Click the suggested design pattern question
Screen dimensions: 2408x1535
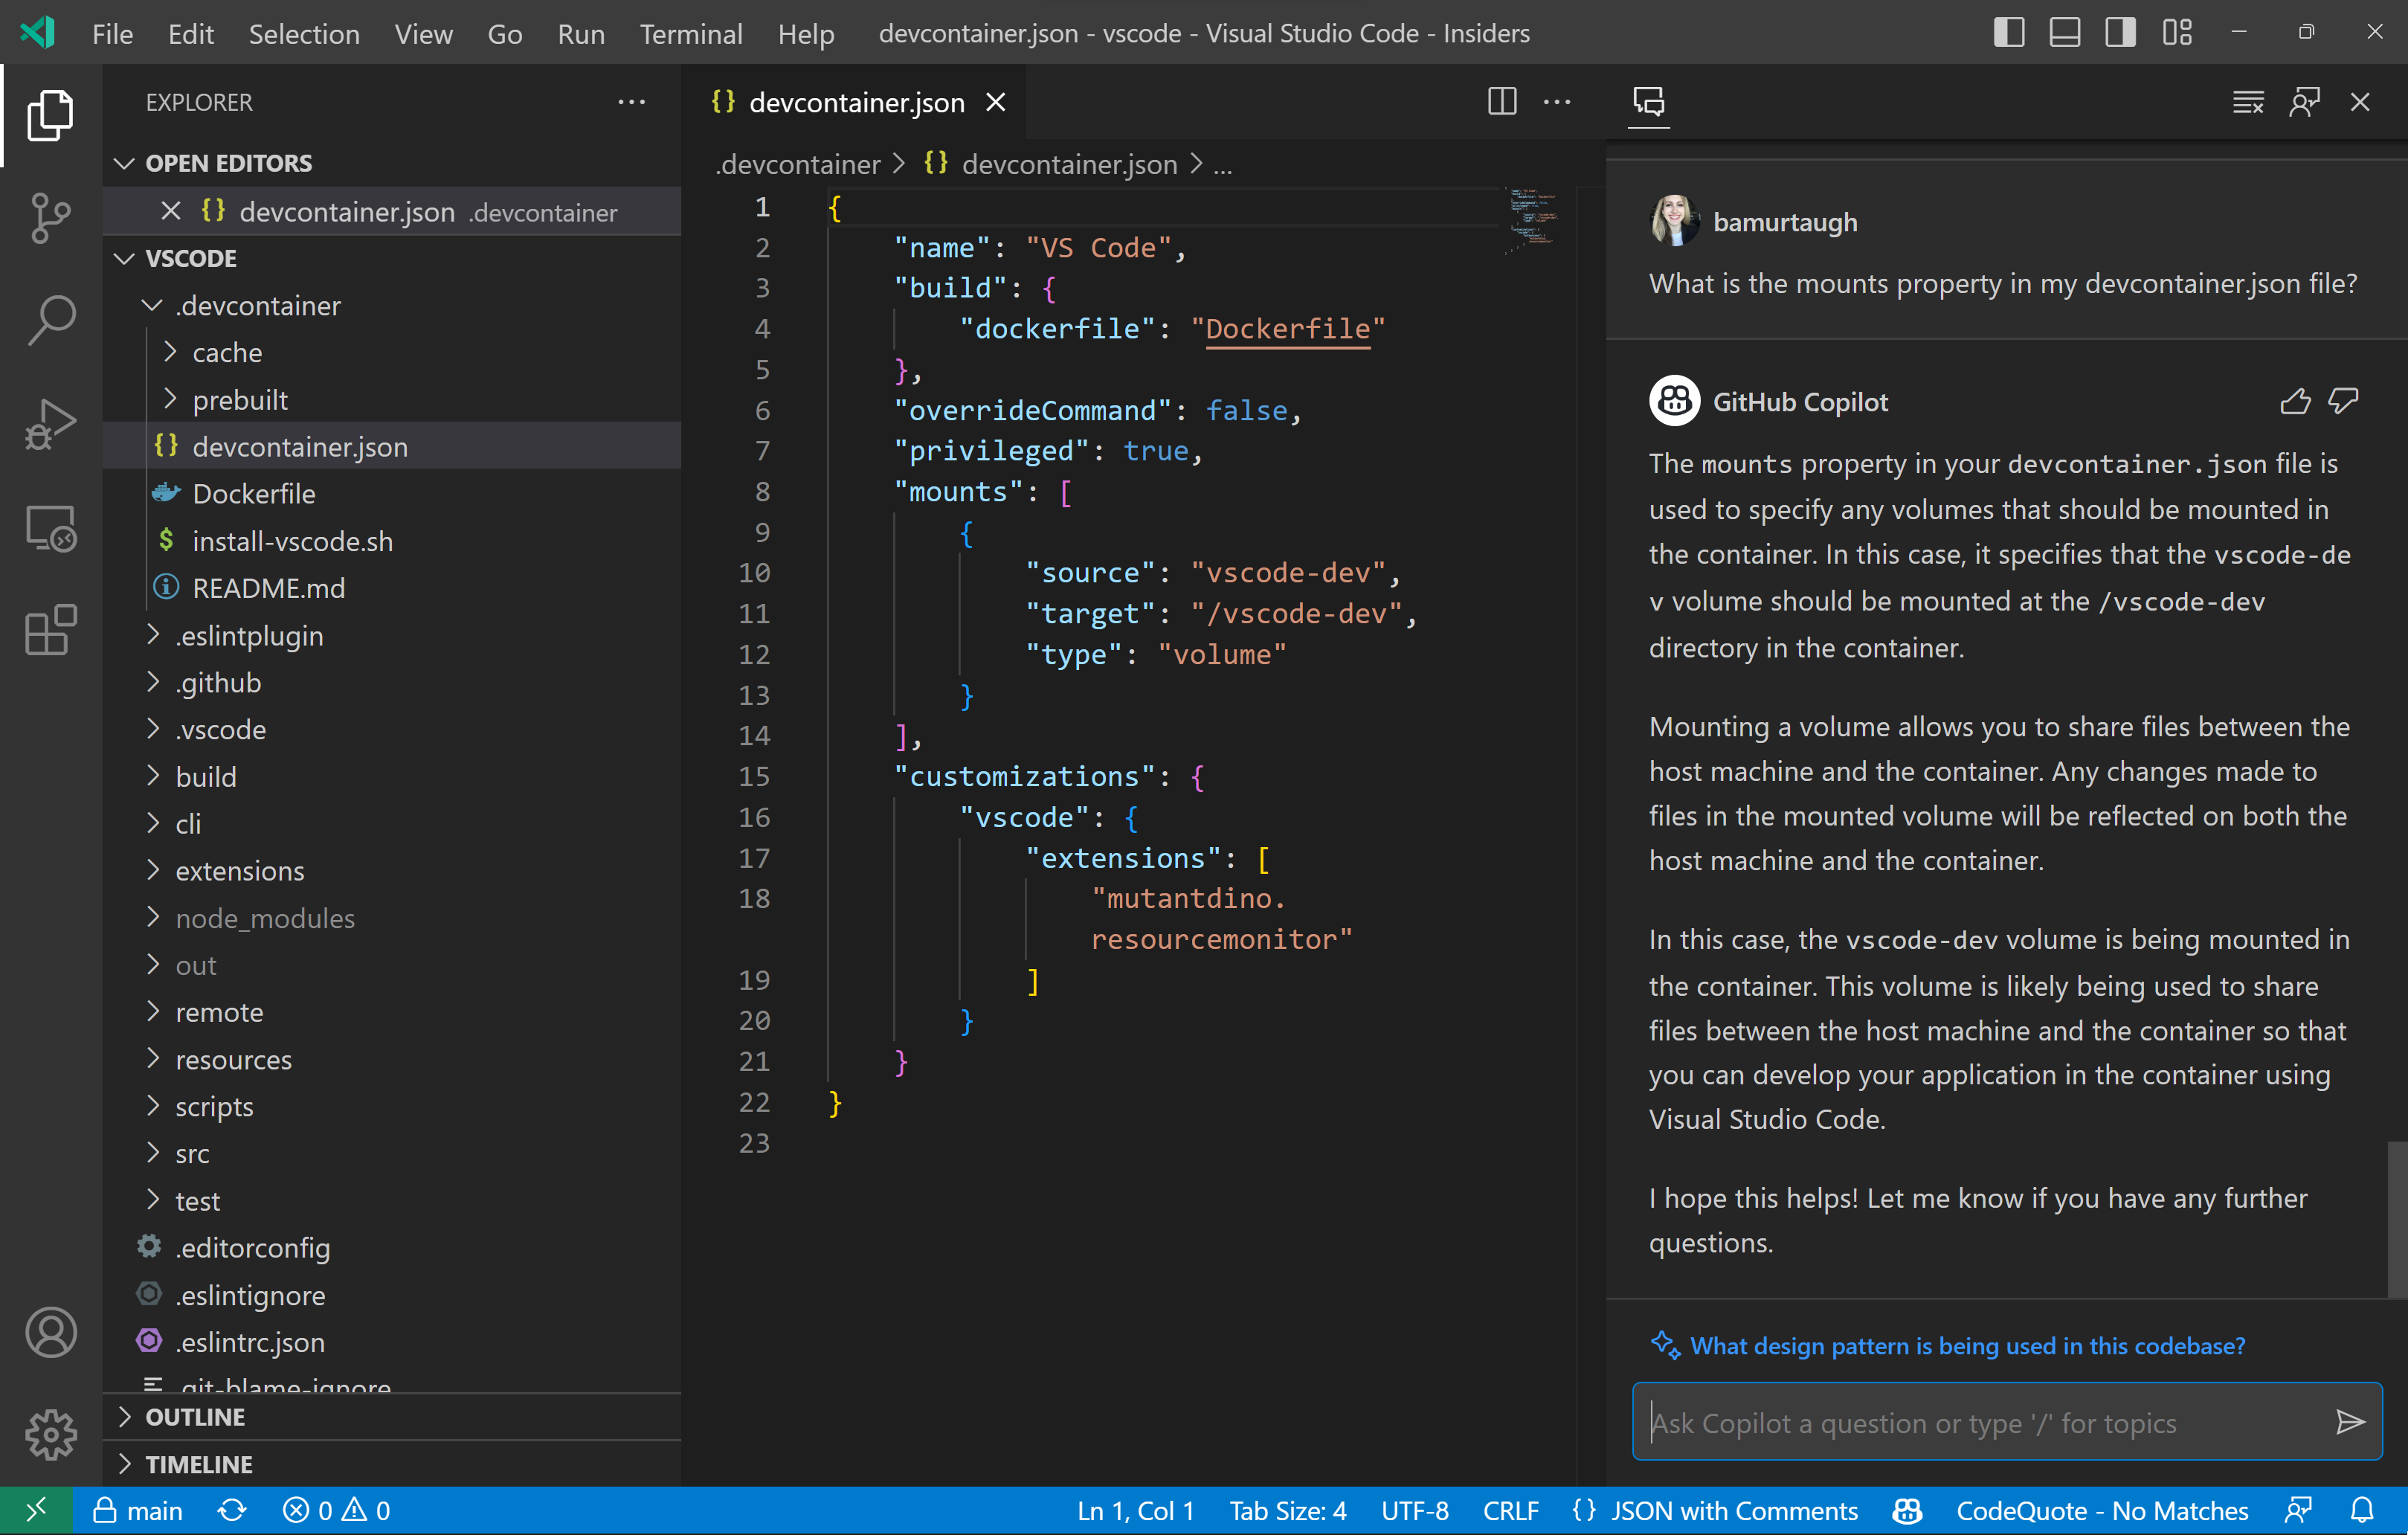click(x=1965, y=1345)
